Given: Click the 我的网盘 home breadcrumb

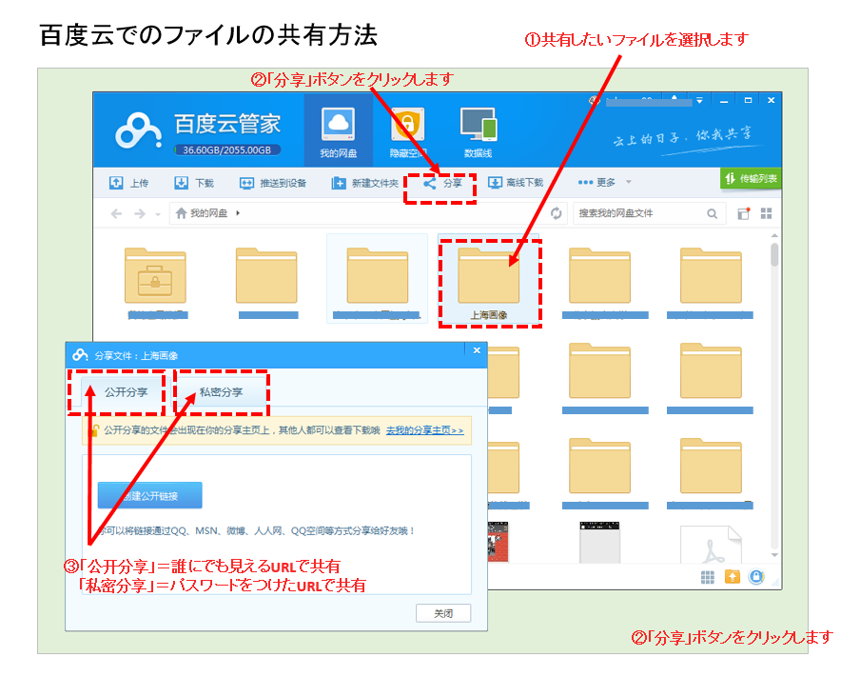Looking at the screenshot, I should point(202,213).
